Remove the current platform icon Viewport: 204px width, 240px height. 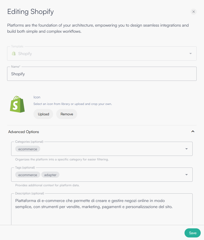(67, 114)
